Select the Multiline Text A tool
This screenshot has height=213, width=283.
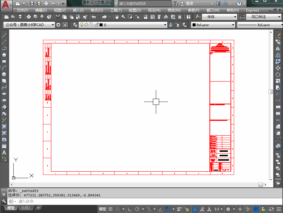[4, 152]
